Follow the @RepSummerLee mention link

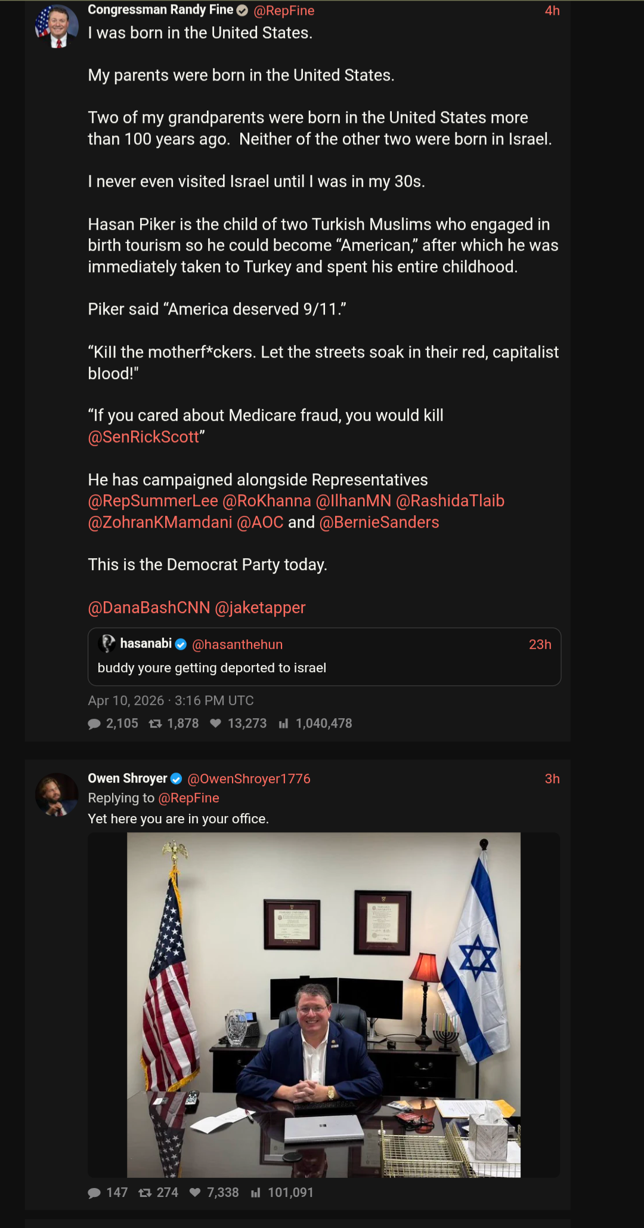pos(153,501)
